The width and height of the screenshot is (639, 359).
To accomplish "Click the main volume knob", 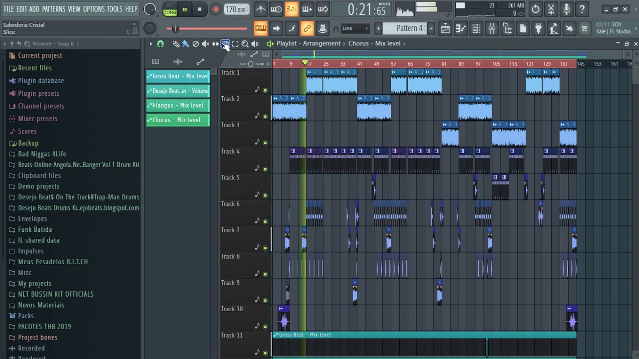I will coord(150,9).
